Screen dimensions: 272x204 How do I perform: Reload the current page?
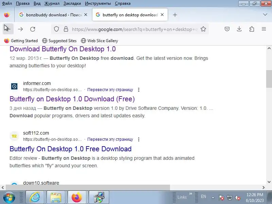pyautogui.click(x=33, y=29)
